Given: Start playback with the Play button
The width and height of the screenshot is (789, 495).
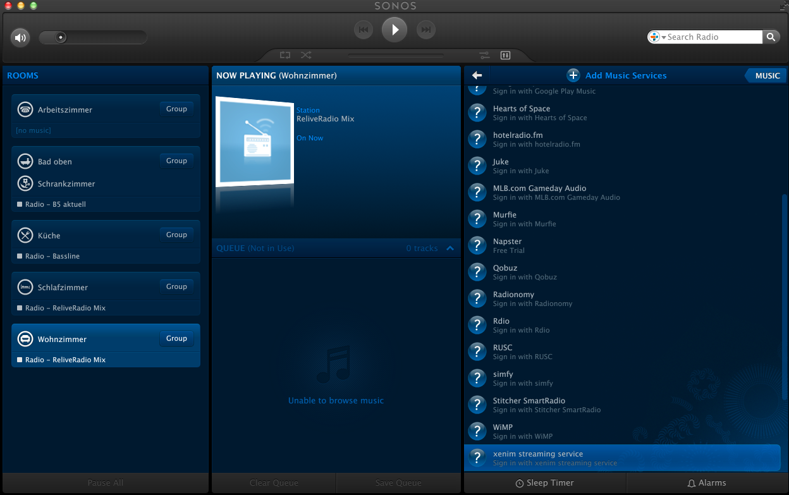Looking at the screenshot, I should coord(394,29).
